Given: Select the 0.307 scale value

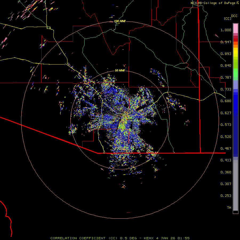Looking at the screenshot, I should pyautogui.click(x=226, y=184).
